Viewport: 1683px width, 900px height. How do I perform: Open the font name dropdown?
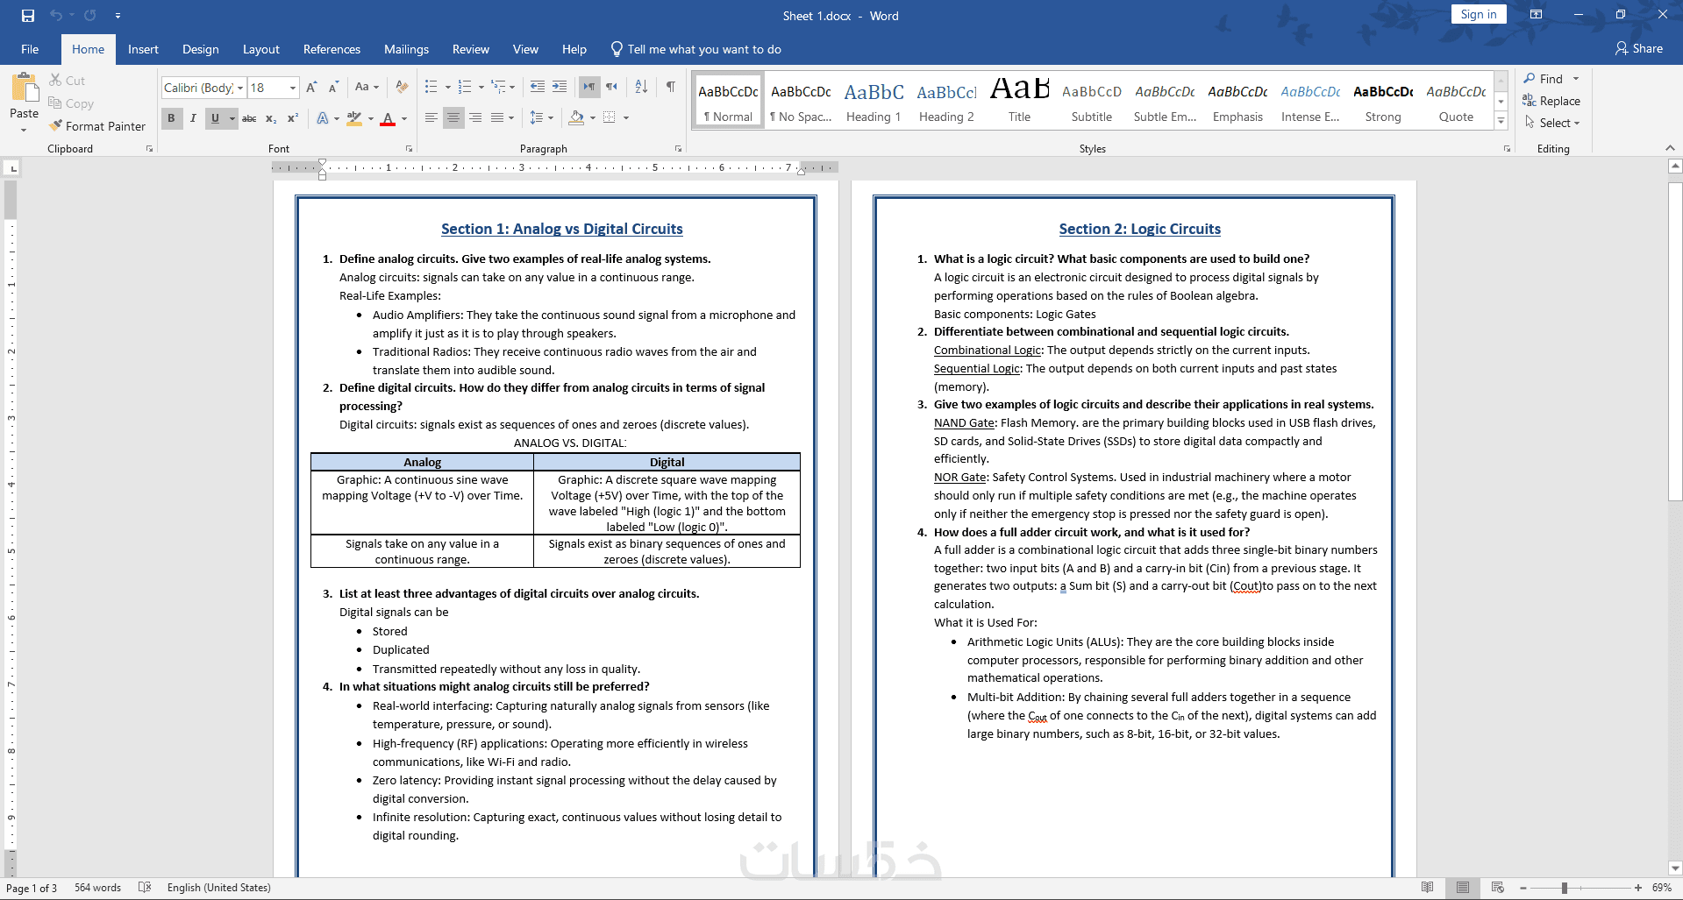(240, 88)
